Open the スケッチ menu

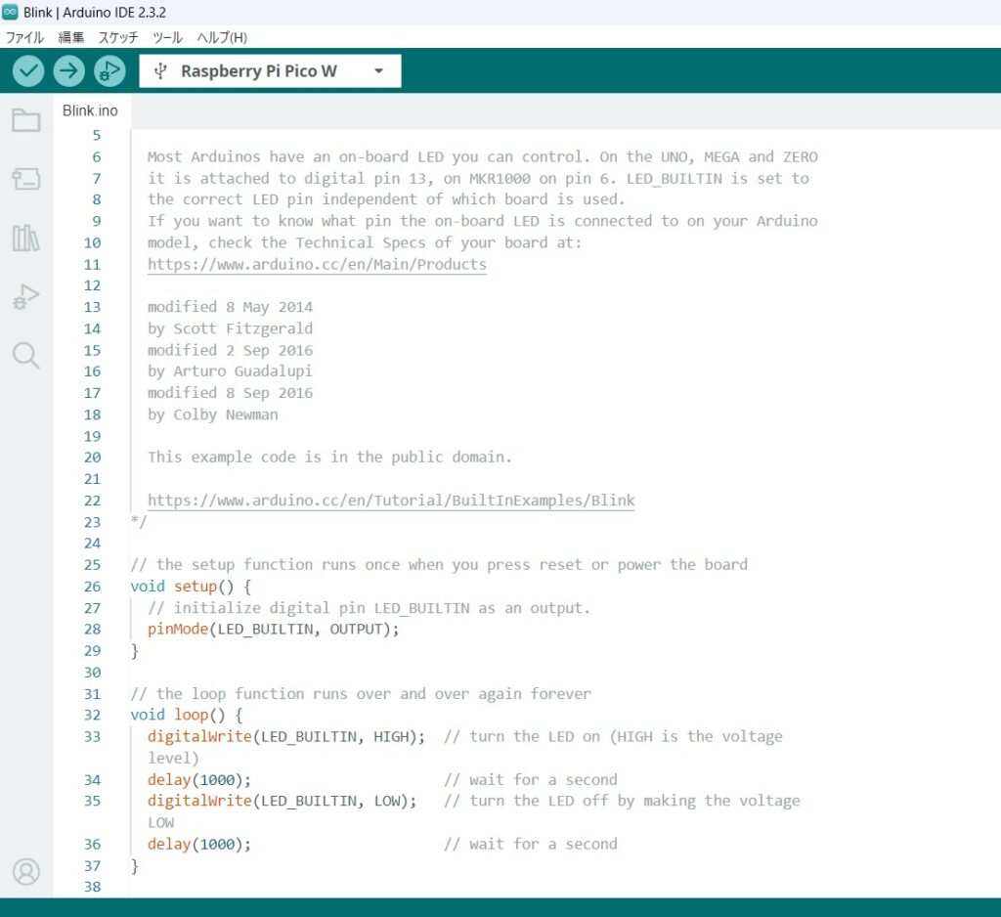coord(117,38)
